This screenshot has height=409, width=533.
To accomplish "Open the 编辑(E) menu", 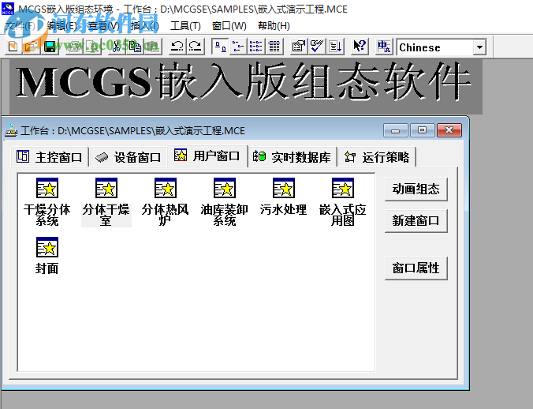I will (61, 26).
